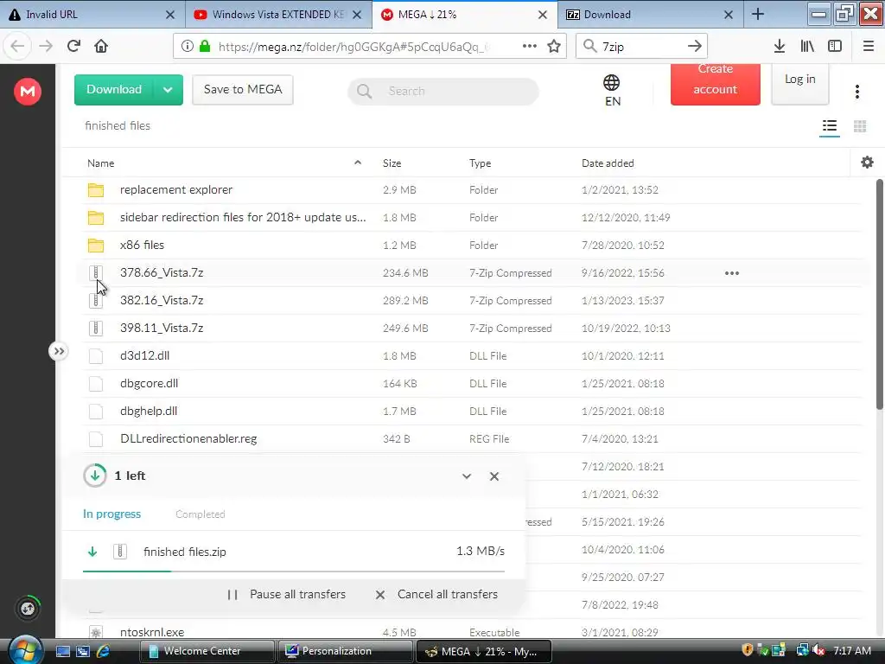Select the dbghelp.dll file icon
This screenshot has width=885, height=664.
pyautogui.click(x=96, y=411)
